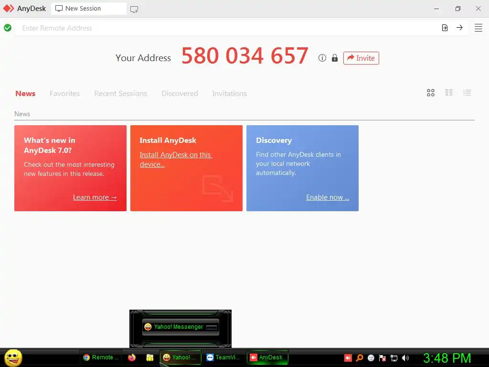Open the Chrome Remote taskbar button

click(101, 357)
